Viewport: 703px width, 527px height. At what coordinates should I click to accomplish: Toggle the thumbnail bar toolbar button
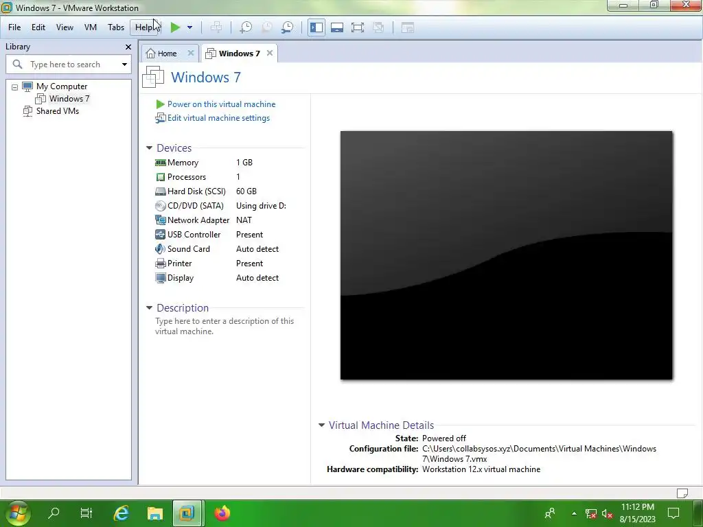[x=336, y=27]
